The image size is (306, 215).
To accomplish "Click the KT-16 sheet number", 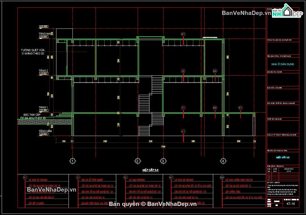I will [x=291, y=204].
